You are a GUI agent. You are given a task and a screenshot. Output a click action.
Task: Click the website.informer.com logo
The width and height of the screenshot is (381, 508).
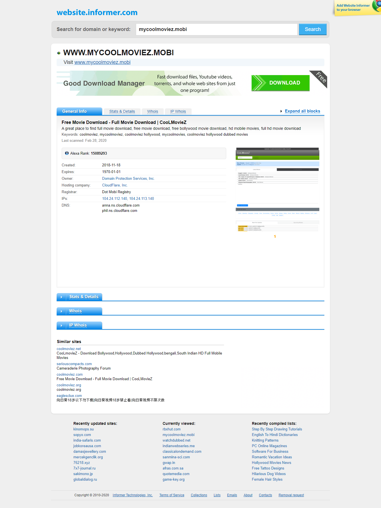pos(97,12)
